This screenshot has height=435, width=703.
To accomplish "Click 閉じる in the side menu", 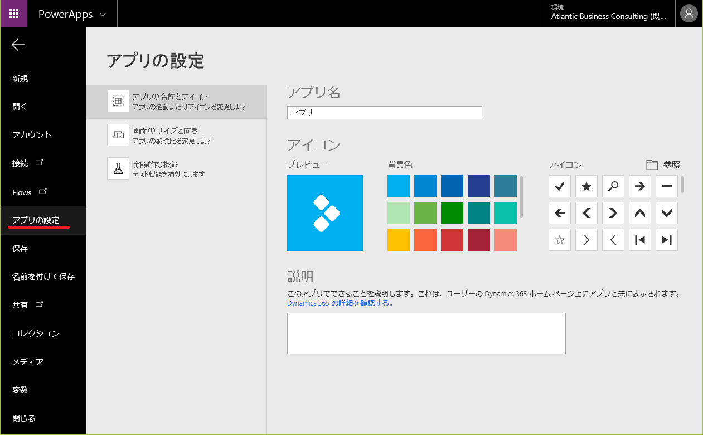I will [24, 418].
